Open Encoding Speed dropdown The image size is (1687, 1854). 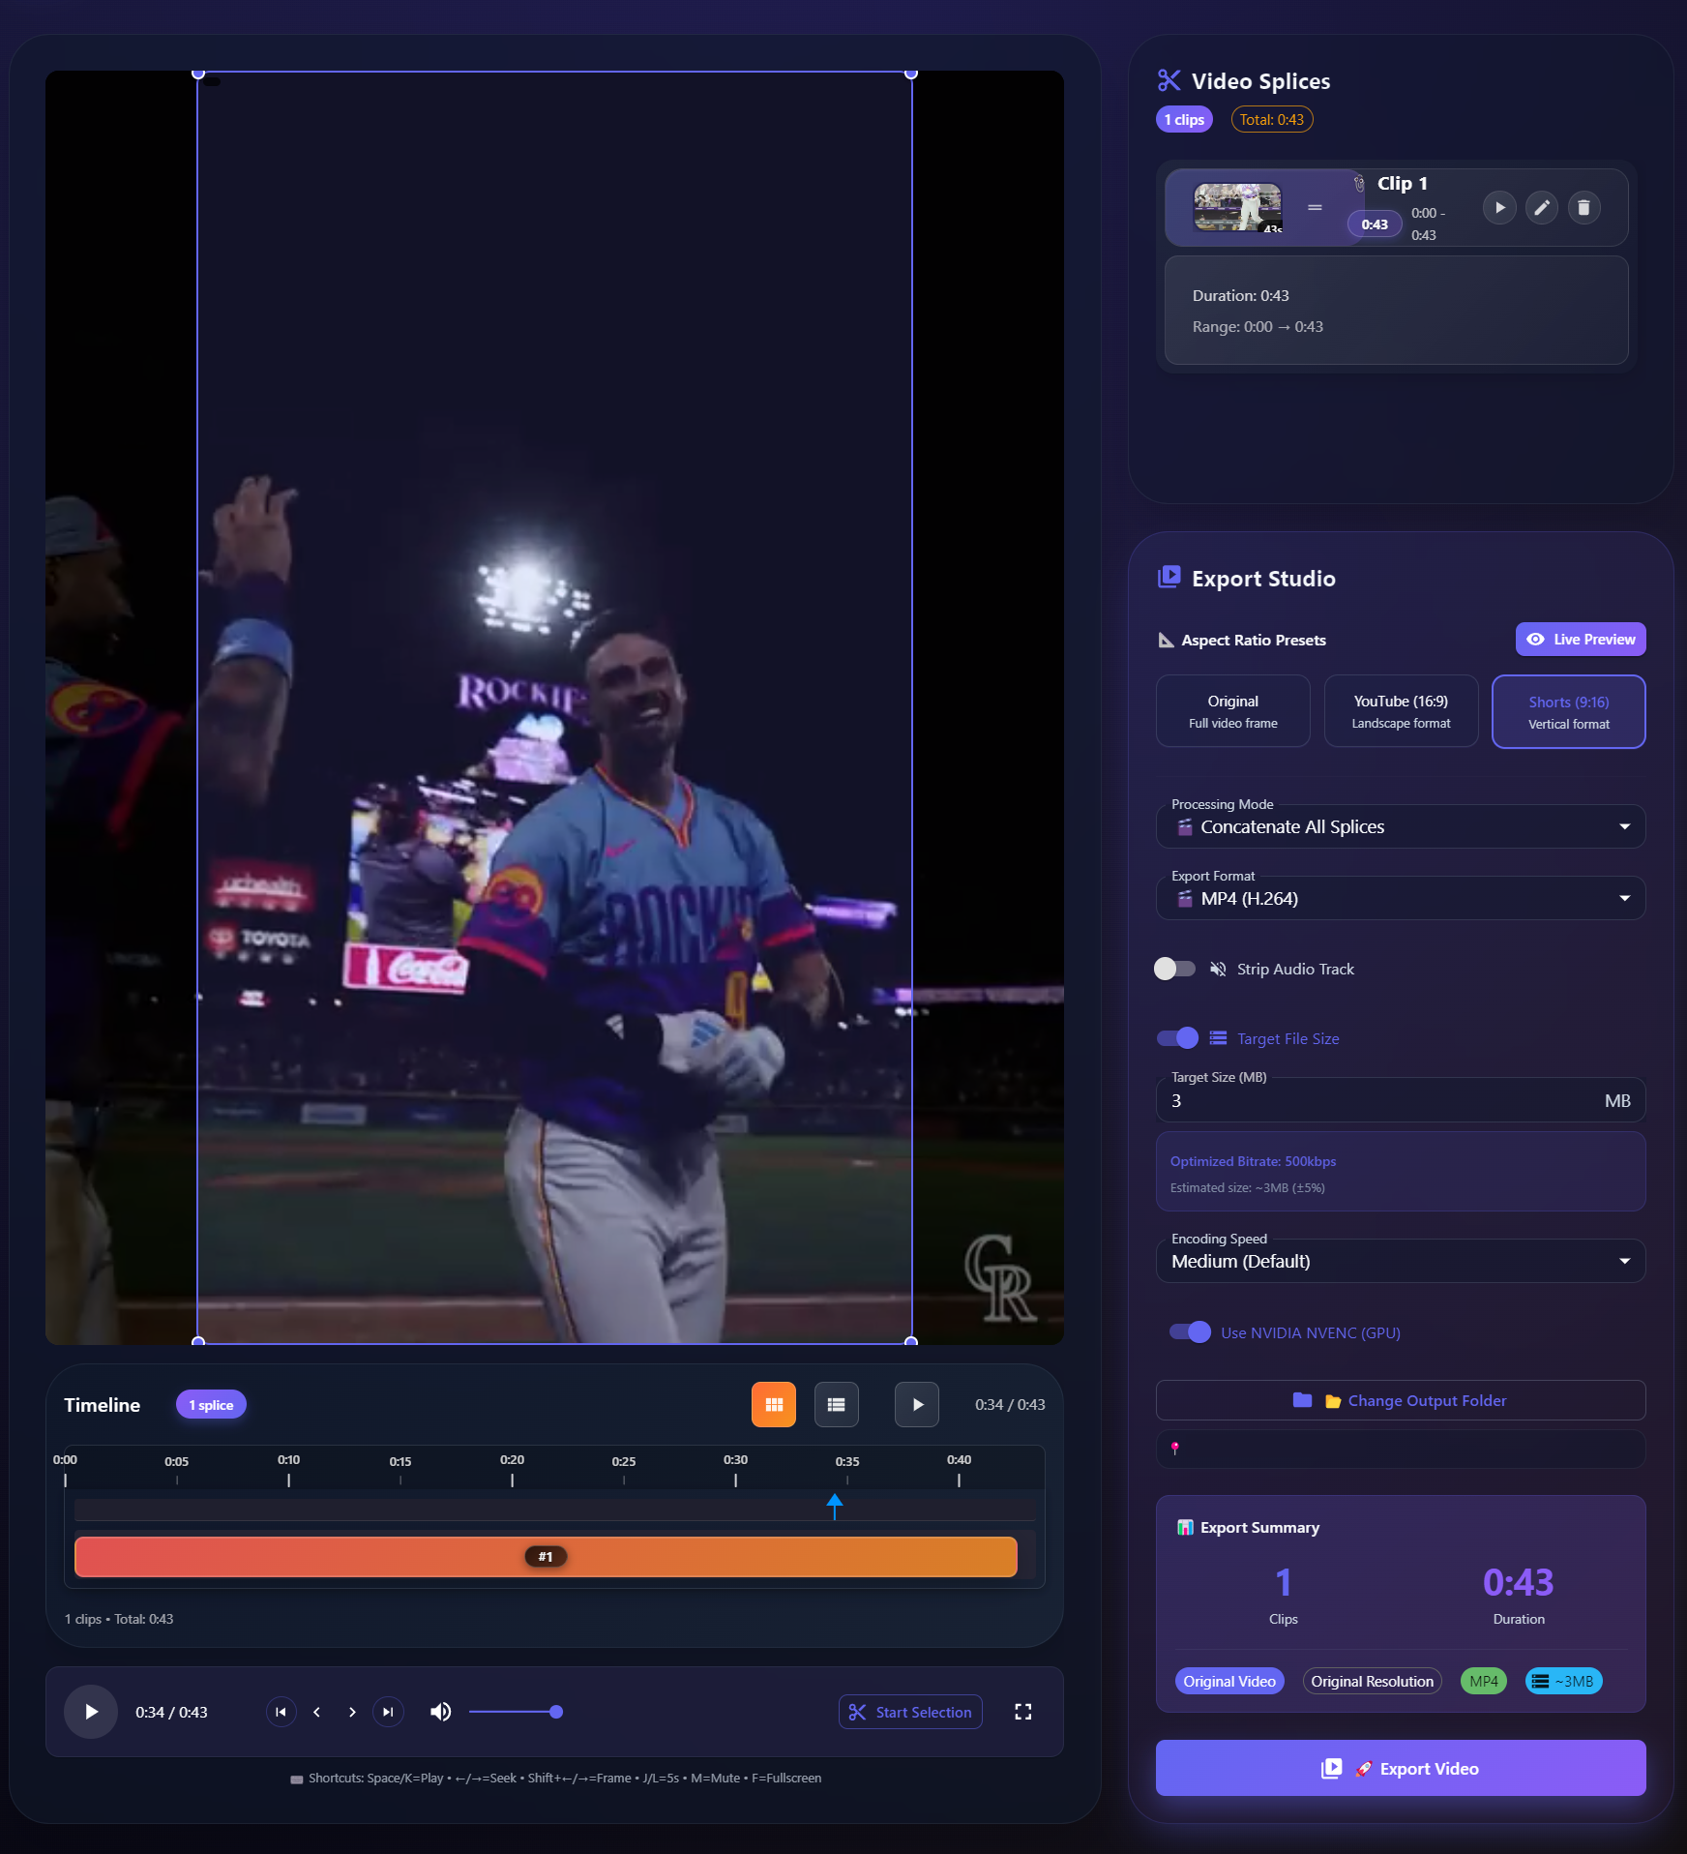point(1401,1261)
